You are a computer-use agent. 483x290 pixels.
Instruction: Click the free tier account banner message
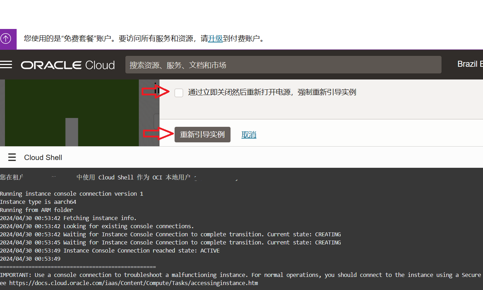click(144, 39)
